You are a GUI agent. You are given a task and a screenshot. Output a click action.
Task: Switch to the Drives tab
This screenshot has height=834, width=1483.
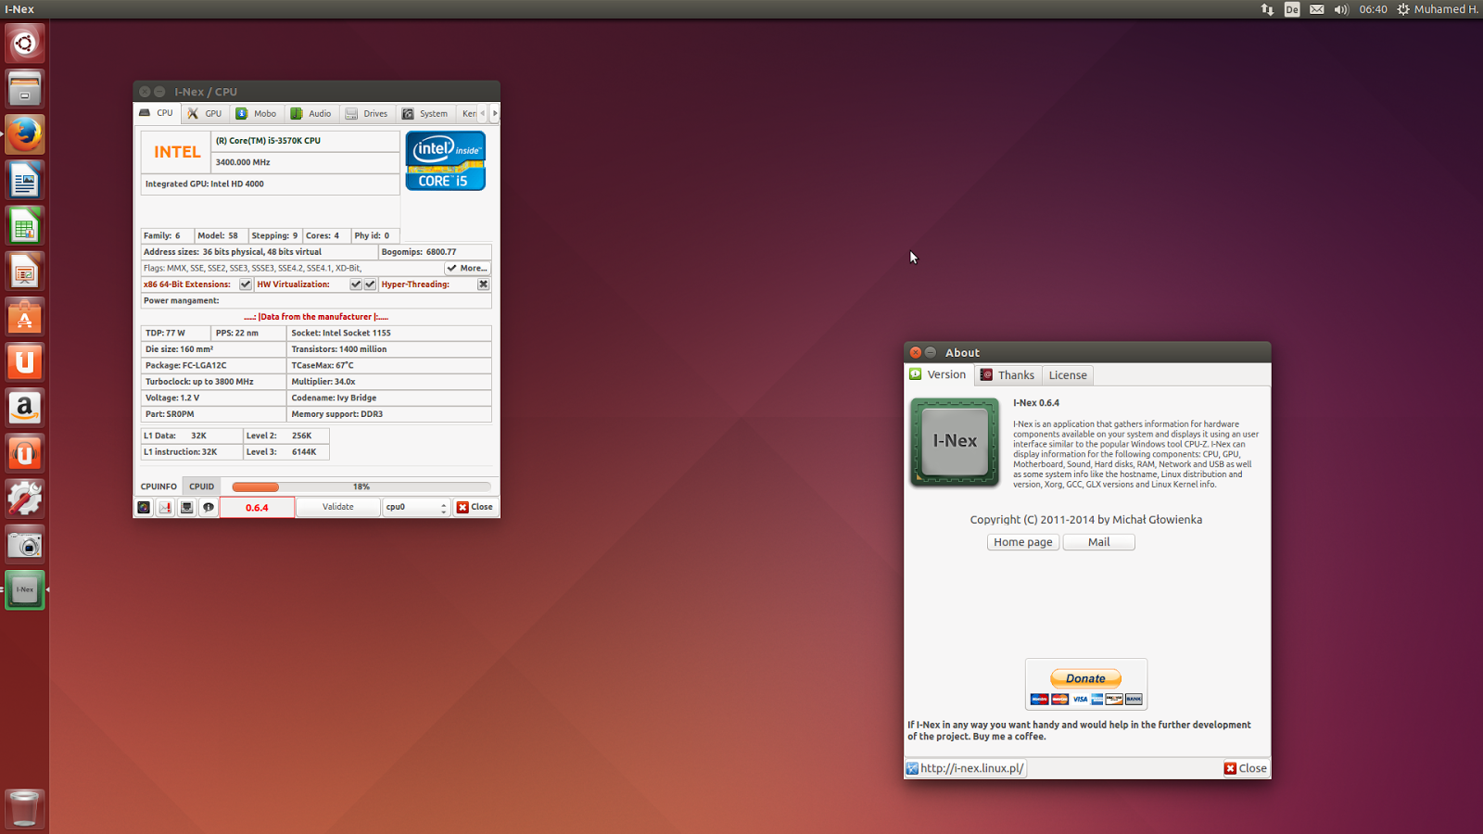click(367, 114)
